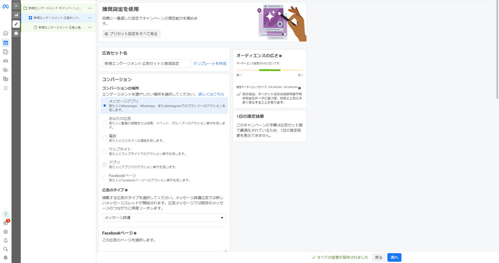Viewport: 499px width, 263px height.
Task: Click the 推奨設定を使用 heading
Action: tap(120, 9)
